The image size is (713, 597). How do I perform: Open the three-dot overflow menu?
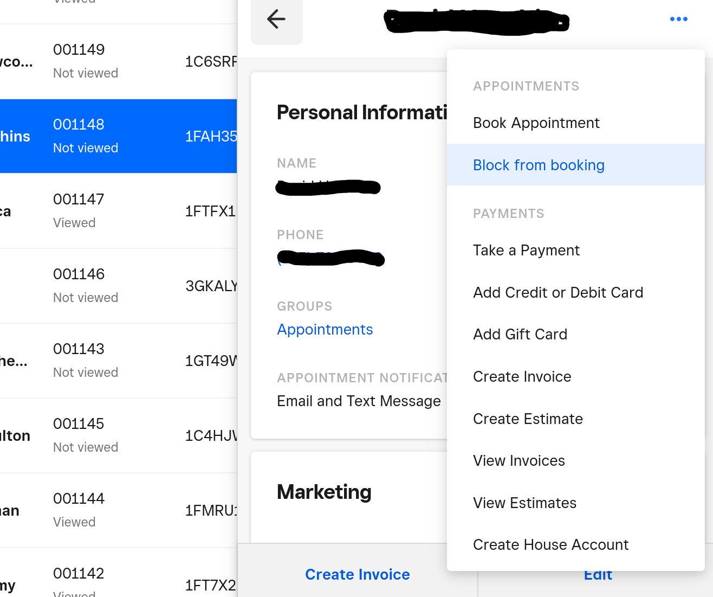[x=678, y=19]
